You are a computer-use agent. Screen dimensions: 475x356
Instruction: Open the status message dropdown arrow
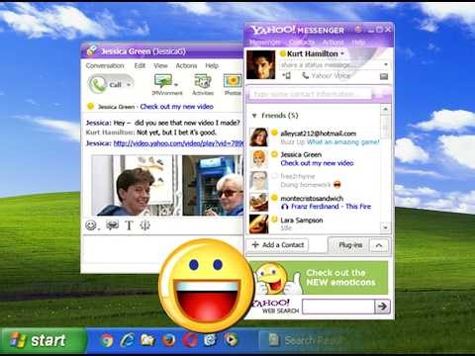(x=386, y=64)
